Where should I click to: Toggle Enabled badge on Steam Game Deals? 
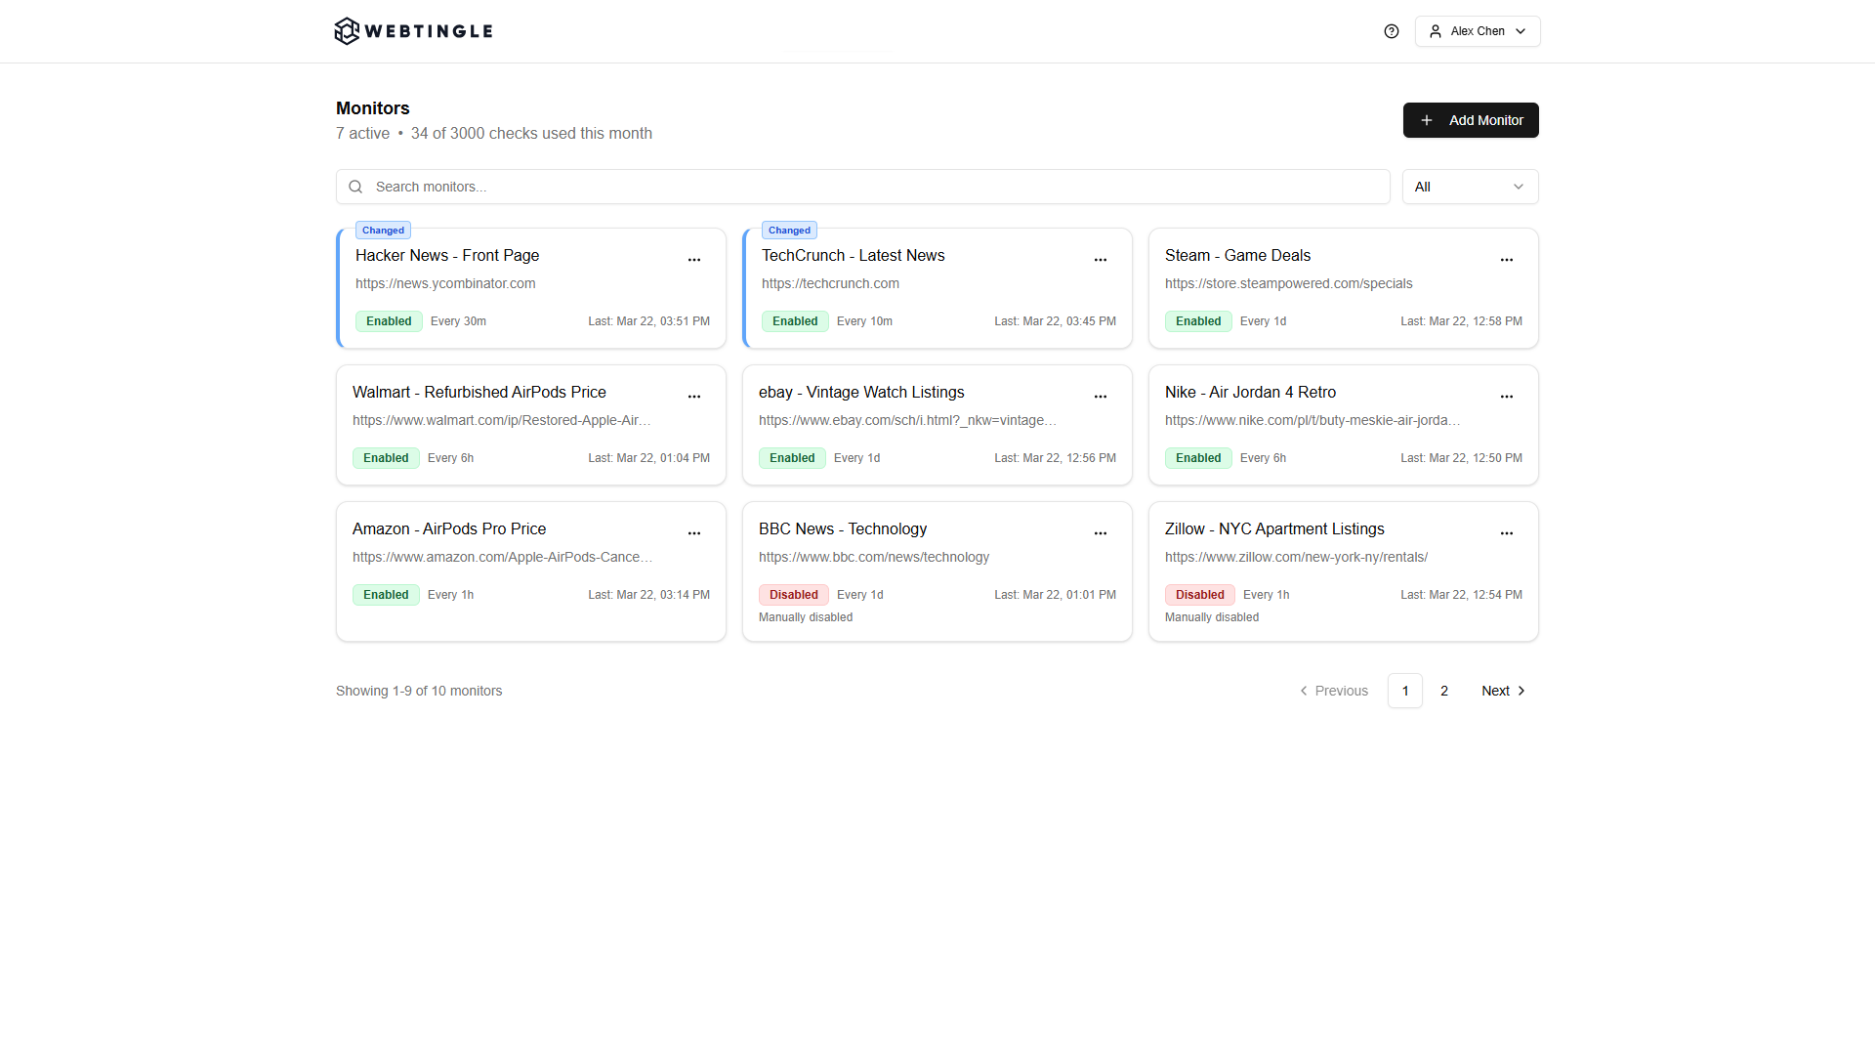1198,321
